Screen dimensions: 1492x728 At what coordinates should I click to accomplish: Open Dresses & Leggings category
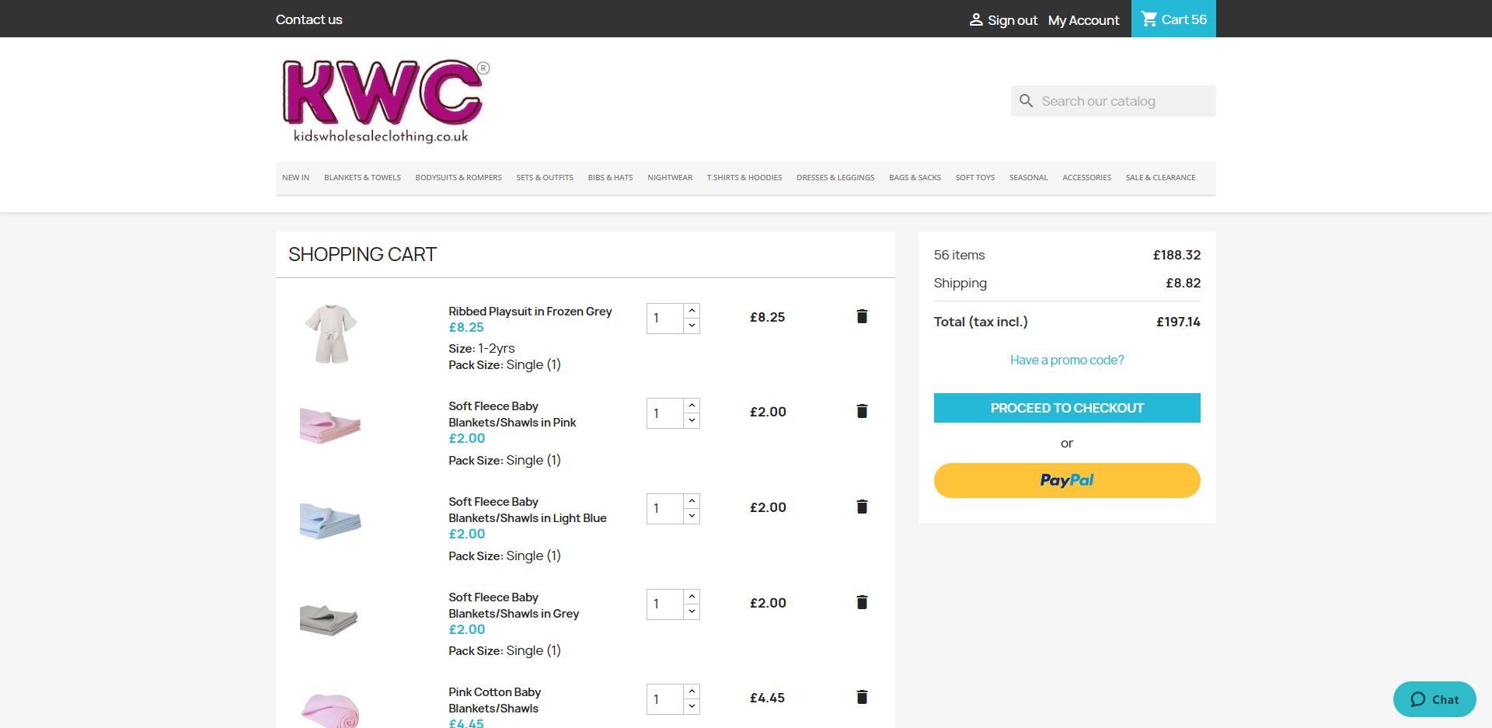click(x=835, y=178)
